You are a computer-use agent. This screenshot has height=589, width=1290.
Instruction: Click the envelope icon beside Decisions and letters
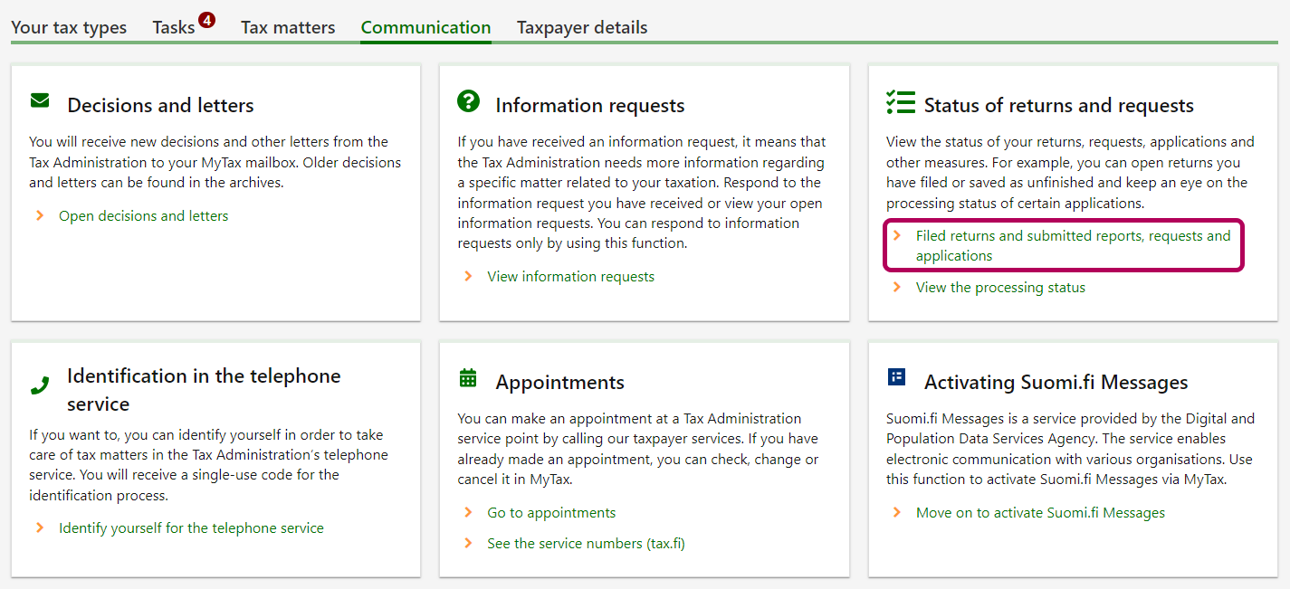[40, 100]
